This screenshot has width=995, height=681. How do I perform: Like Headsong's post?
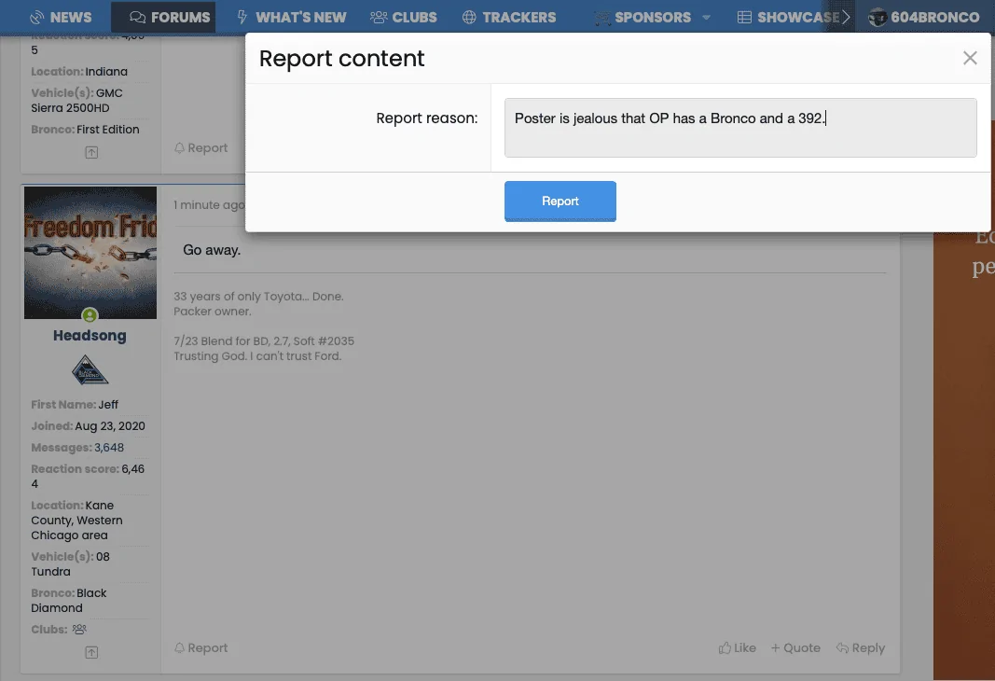coord(738,648)
